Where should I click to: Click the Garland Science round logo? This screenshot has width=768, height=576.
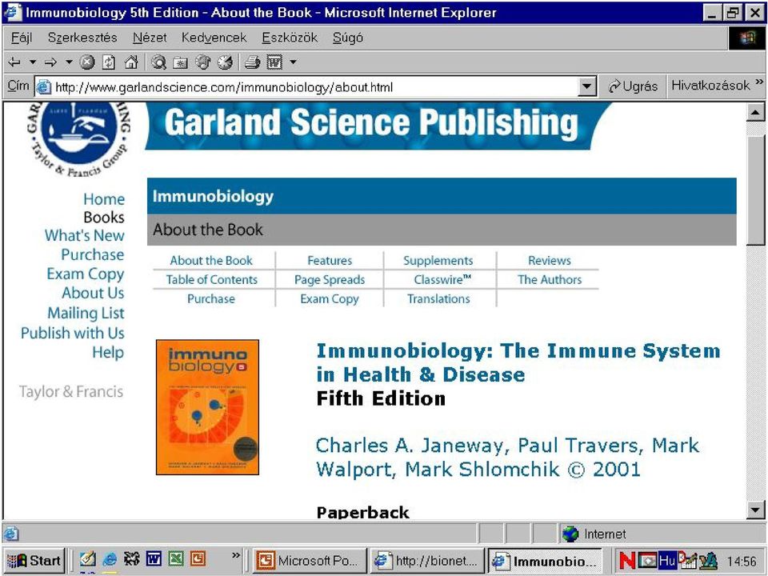click(78, 138)
